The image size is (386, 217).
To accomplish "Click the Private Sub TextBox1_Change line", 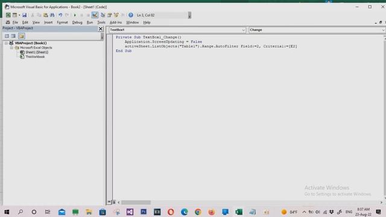I will coord(148,37).
